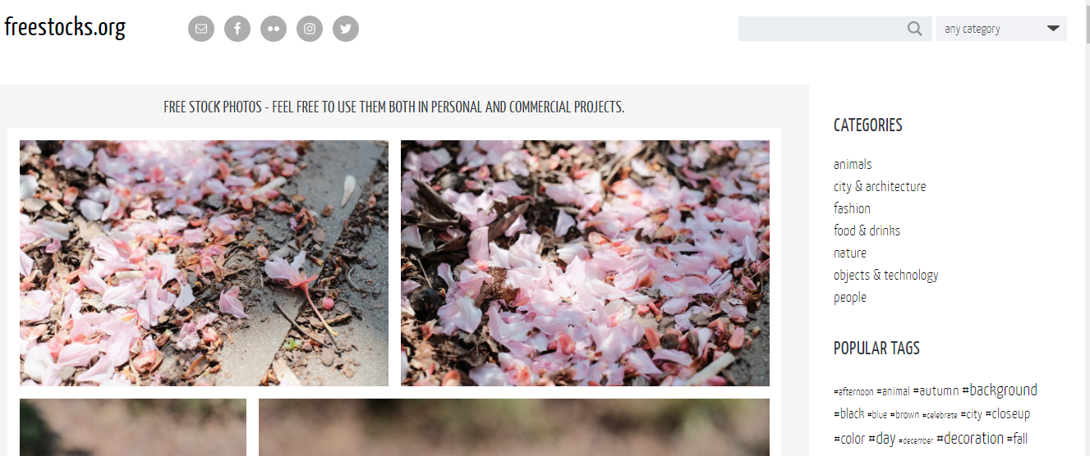The height and width of the screenshot is (456, 1090).
Task: Select the #decoration popular tag
Action: pos(970,438)
